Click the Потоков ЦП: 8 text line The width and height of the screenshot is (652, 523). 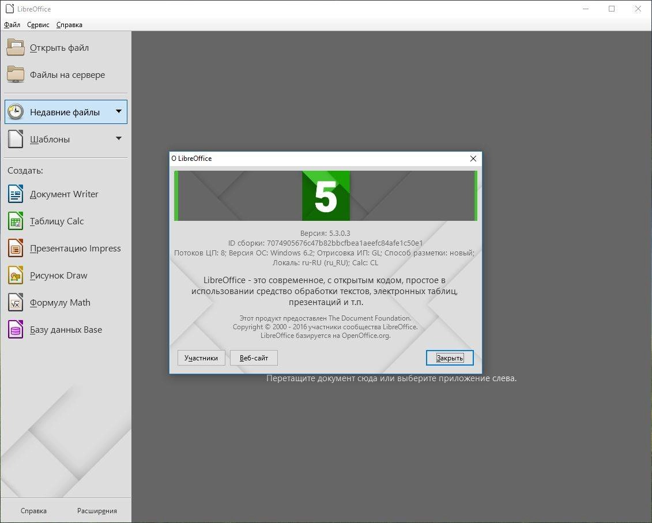(325, 253)
